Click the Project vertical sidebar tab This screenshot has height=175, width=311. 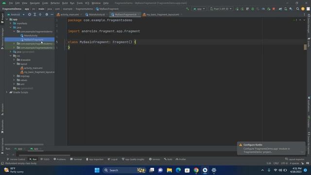tap(2, 18)
